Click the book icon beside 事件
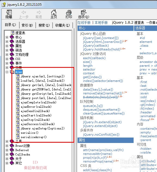157x172 pixels. pos(12,63)
